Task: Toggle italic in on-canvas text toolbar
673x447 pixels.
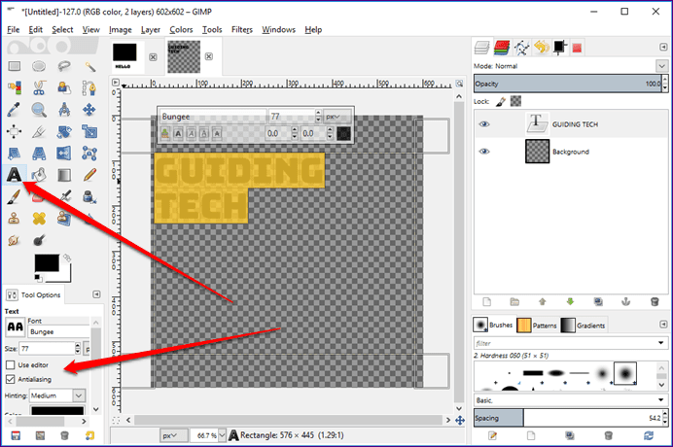Action: click(x=192, y=134)
